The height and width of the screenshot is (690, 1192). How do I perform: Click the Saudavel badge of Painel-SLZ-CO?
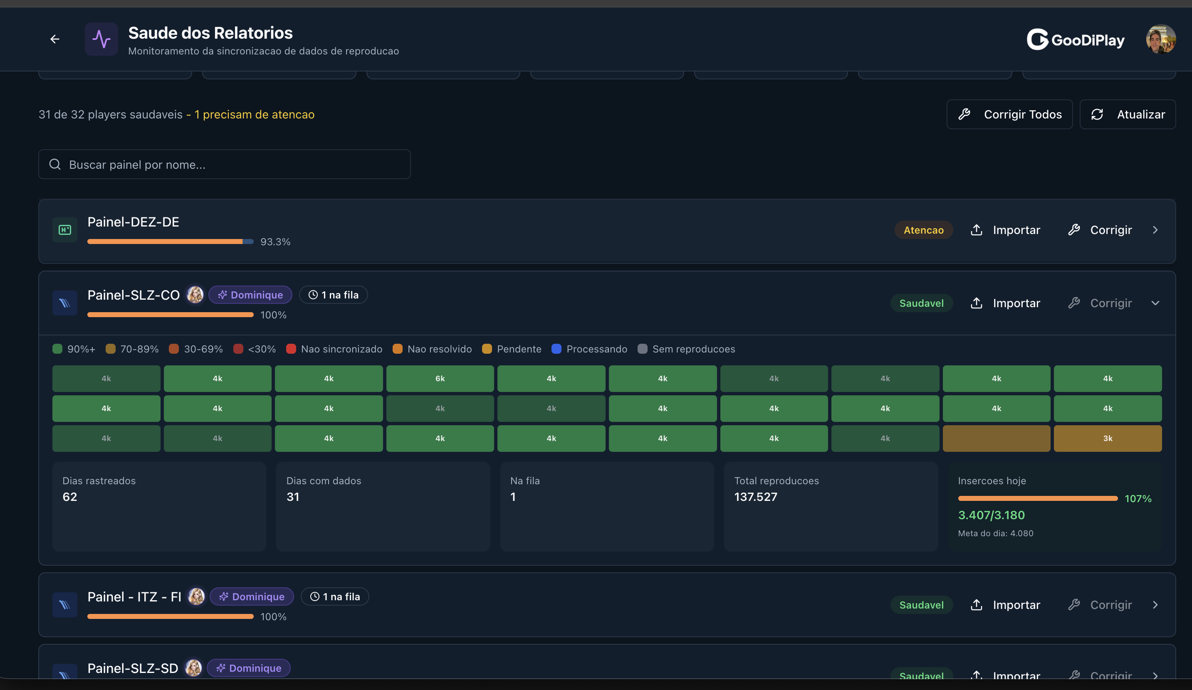click(921, 303)
